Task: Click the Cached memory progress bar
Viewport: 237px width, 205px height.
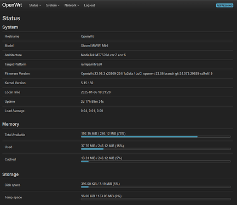Action: click(x=156, y=161)
